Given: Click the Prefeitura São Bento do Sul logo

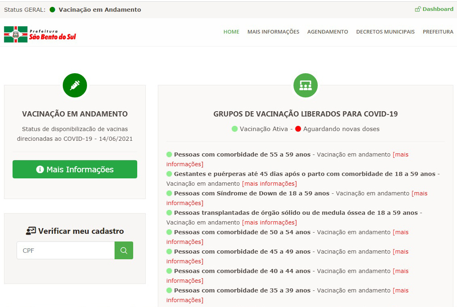Looking at the screenshot, I should coord(40,34).
